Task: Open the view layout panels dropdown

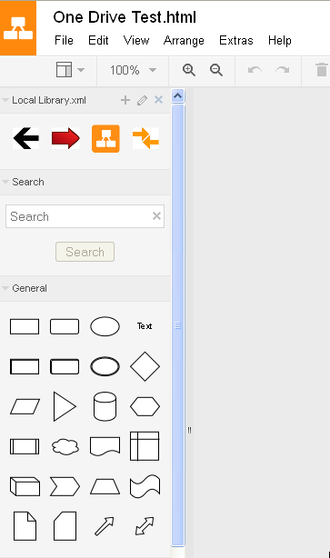Action: pyautogui.click(x=70, y=70)
